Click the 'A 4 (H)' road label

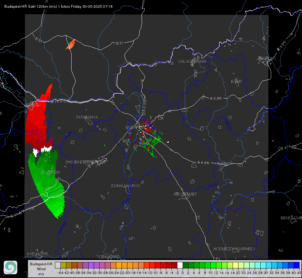203,163
